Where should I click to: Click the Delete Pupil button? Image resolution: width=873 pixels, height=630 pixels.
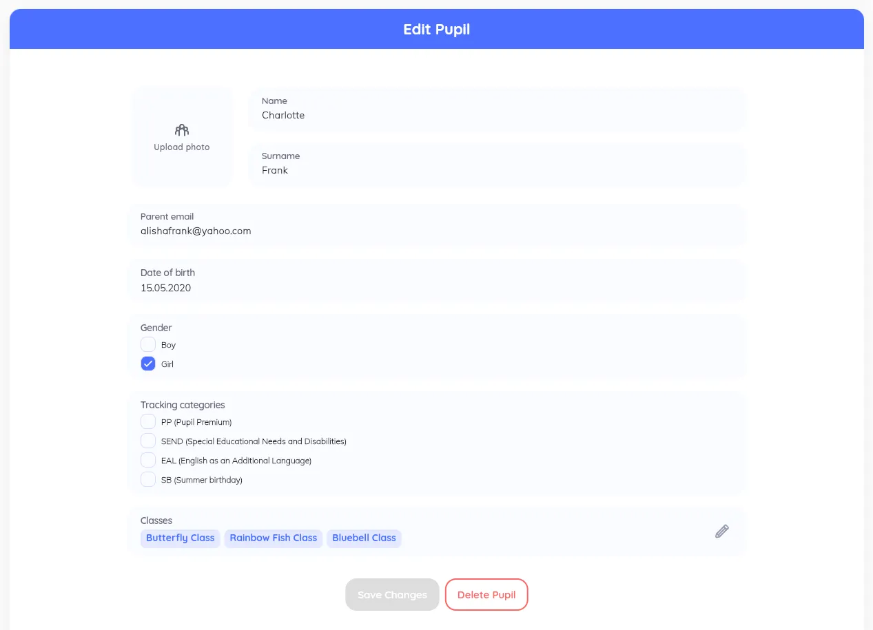click(x=486, y=594)
